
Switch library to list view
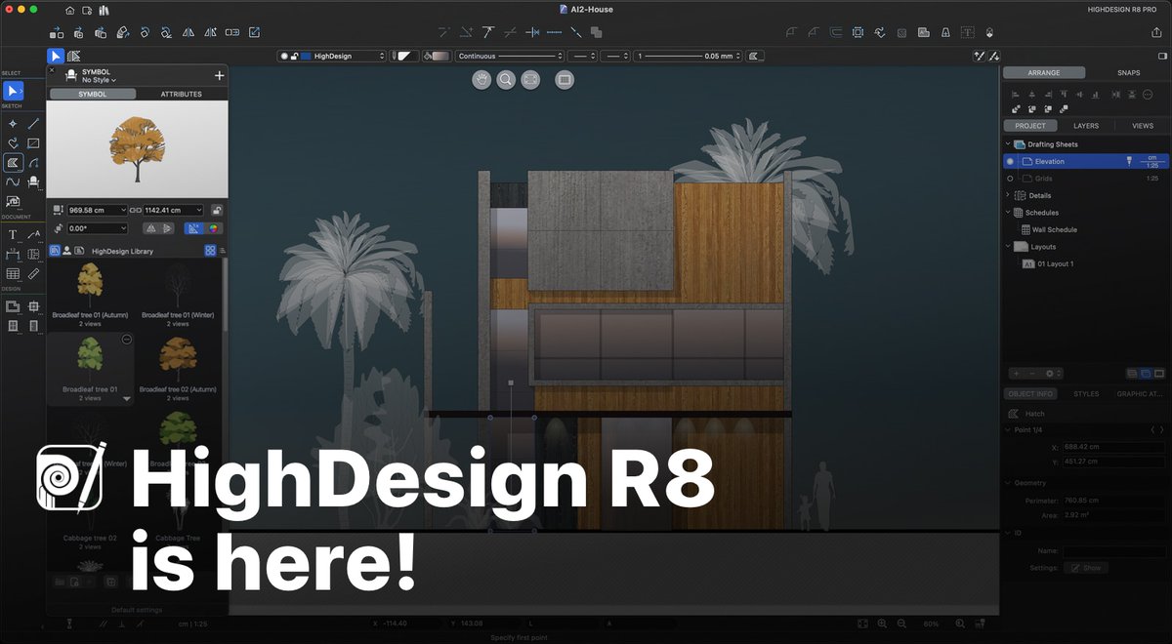click(x=222, y=251)
